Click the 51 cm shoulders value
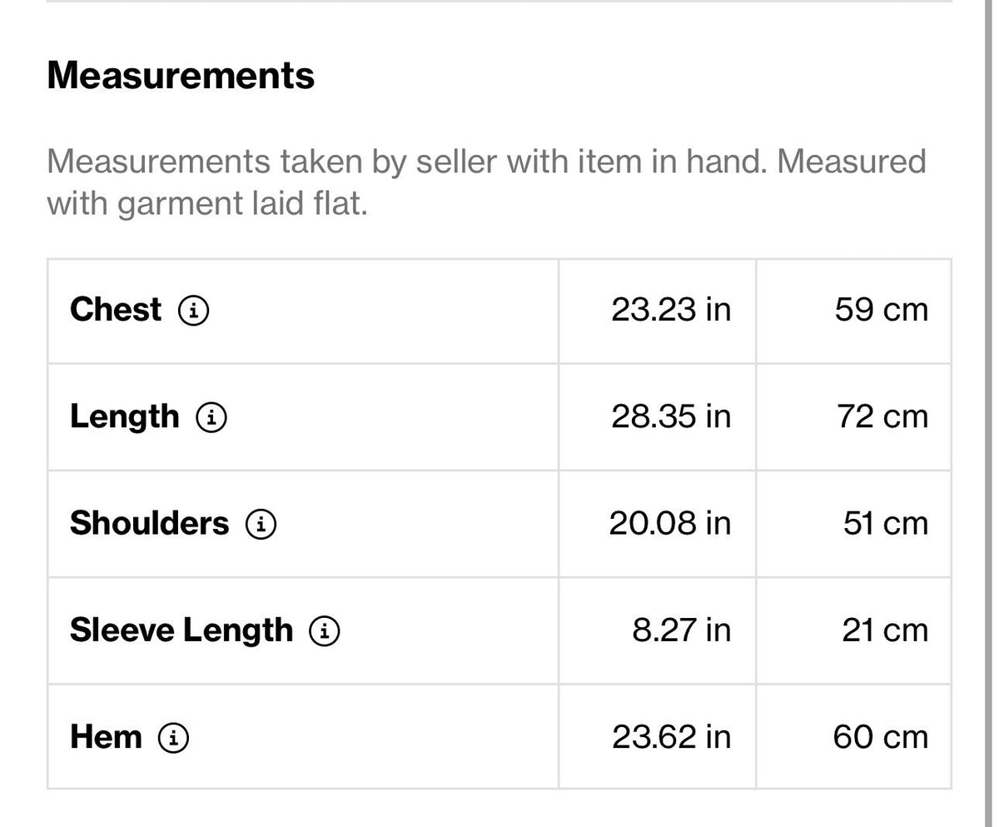This screenshot has width=999, height=827. pyautogui.click(x=885, y=523)
